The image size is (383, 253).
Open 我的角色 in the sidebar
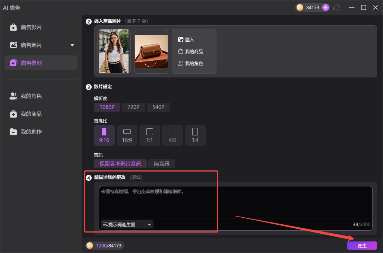41,96
